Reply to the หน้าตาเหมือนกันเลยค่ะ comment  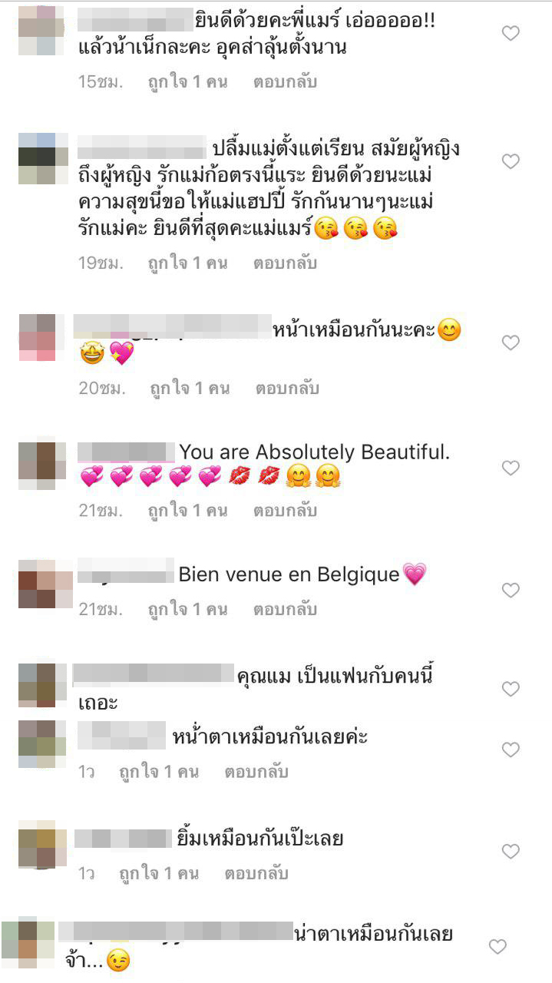[x=256, y=771]
